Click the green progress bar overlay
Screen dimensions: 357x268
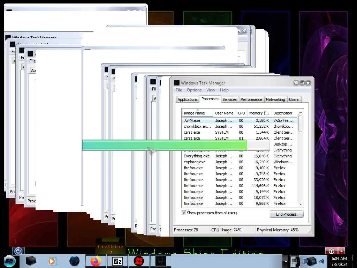165,145
